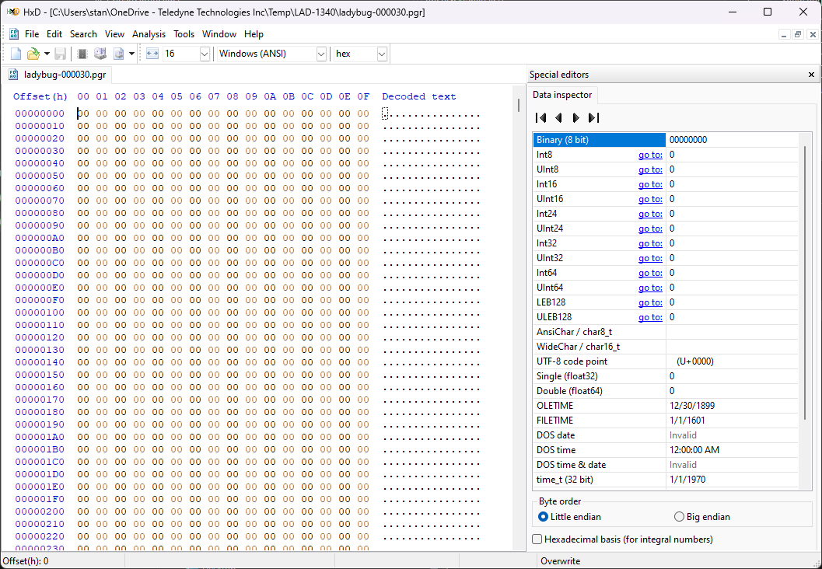Click the Open disk icon
This screenshot has height=569, width=822.
pyautogui.click(x=100, y=54)
